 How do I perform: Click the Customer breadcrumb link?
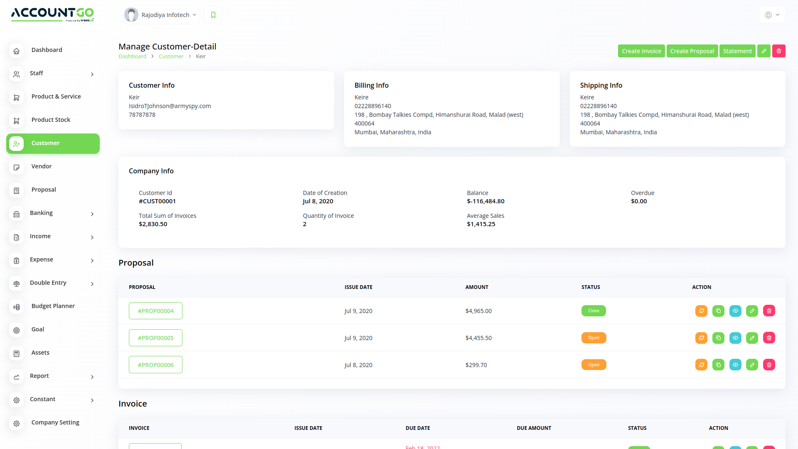click(x=171, y=57)
